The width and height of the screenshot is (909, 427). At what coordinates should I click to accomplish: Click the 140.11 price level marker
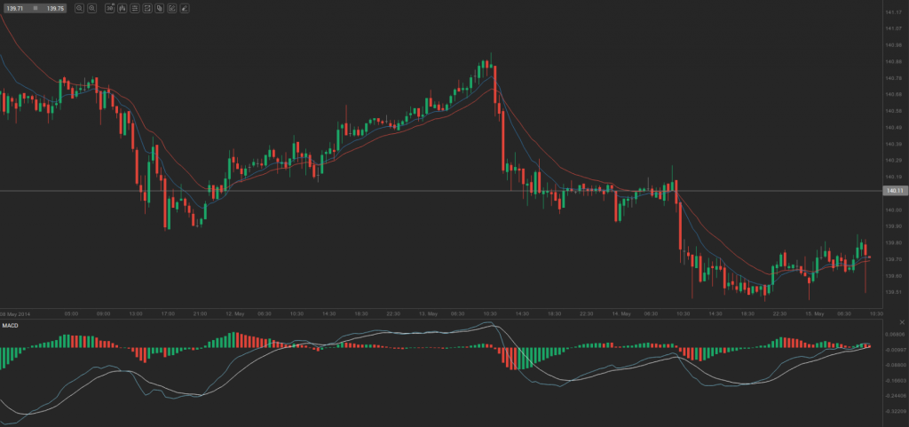click(x=895, y=191)
